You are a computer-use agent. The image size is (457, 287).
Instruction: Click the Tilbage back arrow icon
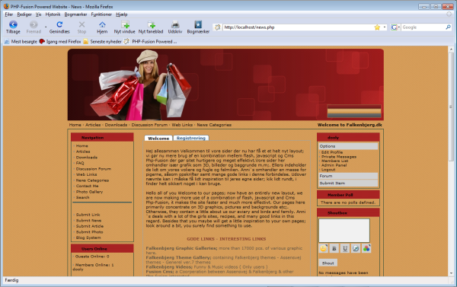[13, 24]
